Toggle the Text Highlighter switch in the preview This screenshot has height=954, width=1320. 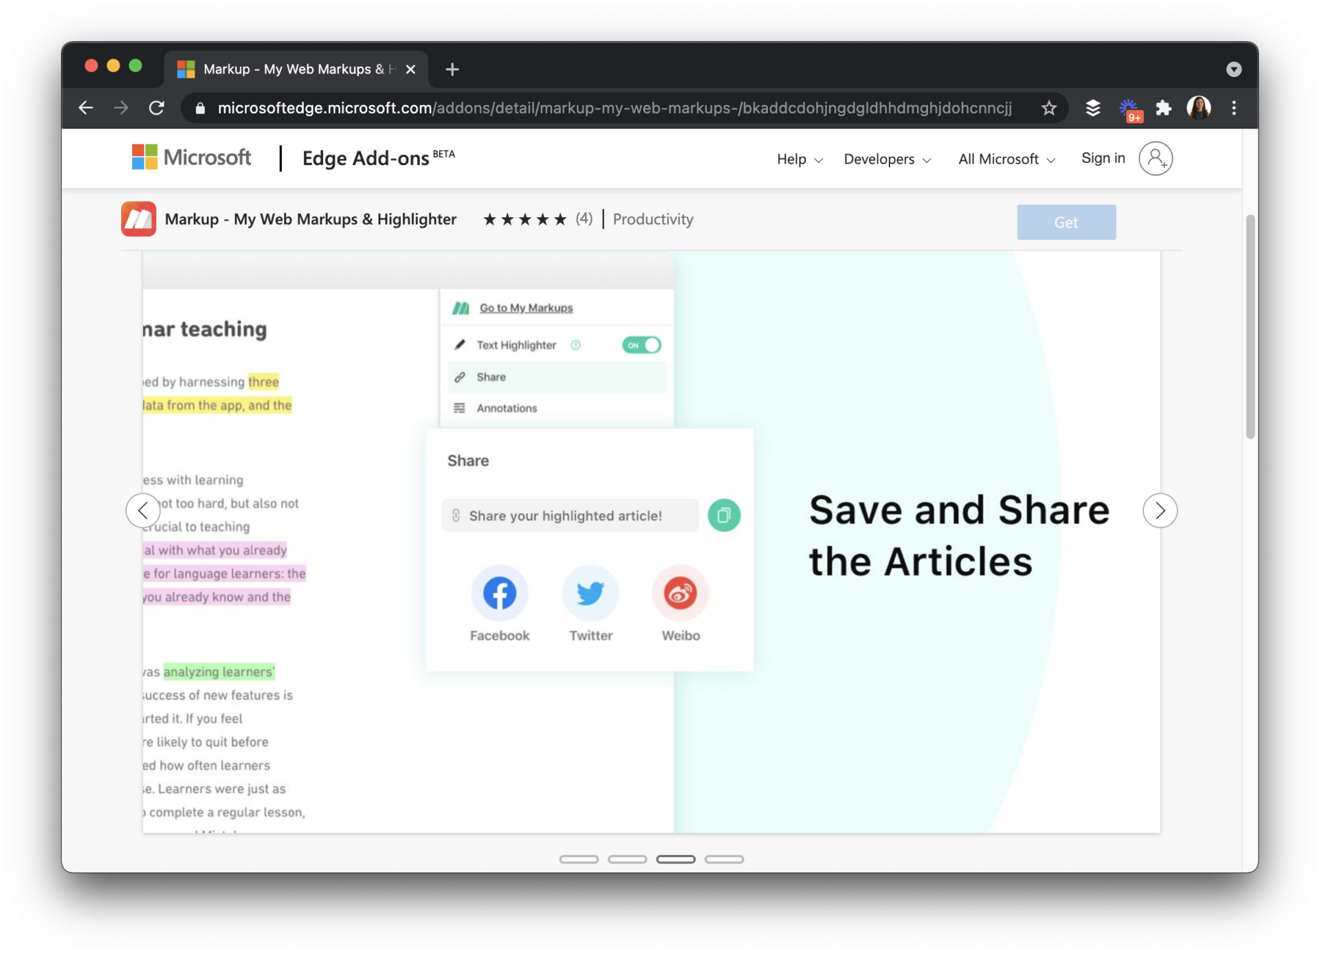click(641, 345)
